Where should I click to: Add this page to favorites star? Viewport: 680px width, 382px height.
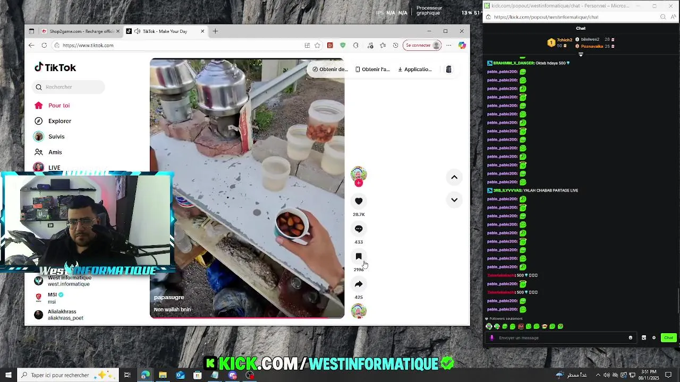317,46
